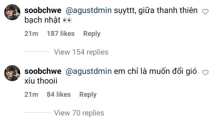Image resolution: width=217 pixels, height=123 pixels.
Task: Tap the heart on the "đổi gió" comment
Action: [x=205, y=72]
